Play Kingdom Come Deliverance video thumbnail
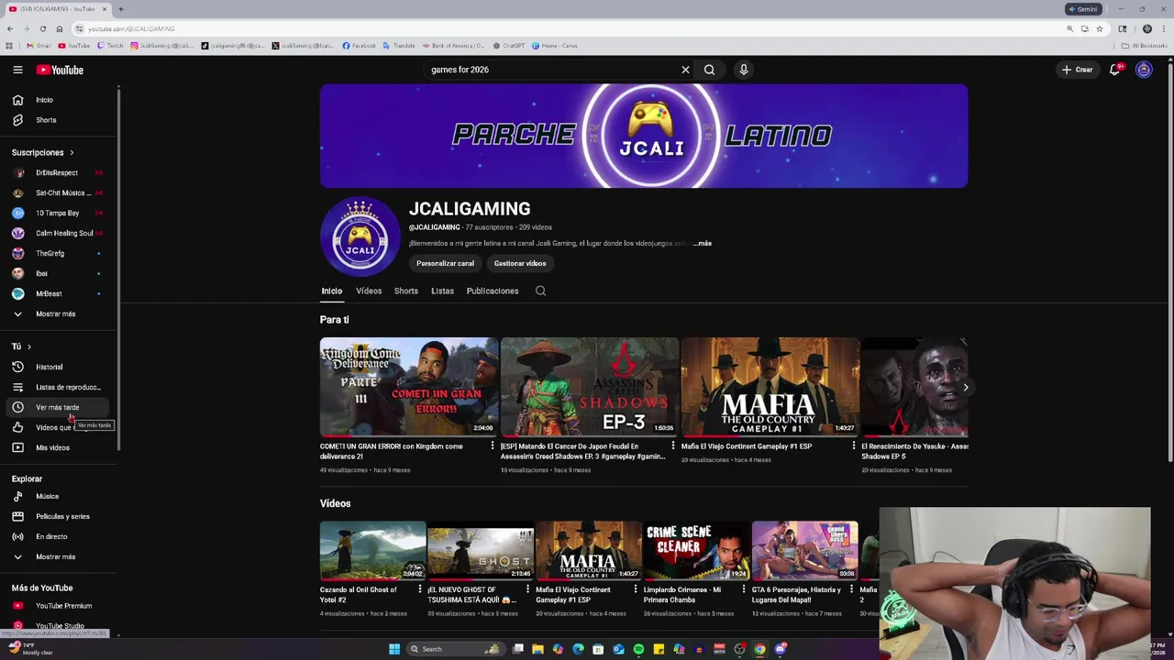This screenshot has width=1174, height=660. point(409,387)
